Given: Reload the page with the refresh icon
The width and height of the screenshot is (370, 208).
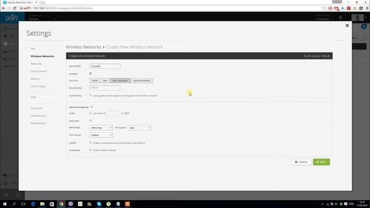Looking at the screenshot, I should tap(14, 8).
